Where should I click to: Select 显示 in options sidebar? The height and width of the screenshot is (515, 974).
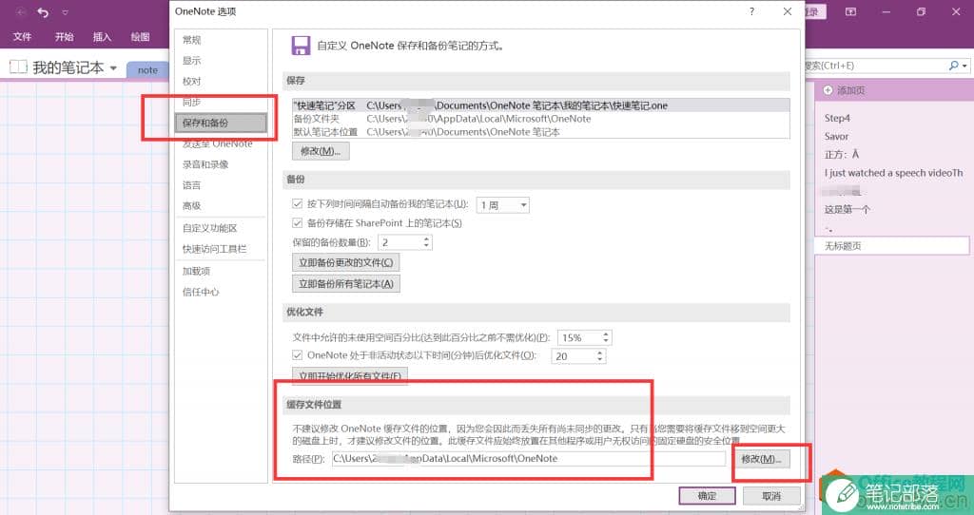[x=221, y=60]
